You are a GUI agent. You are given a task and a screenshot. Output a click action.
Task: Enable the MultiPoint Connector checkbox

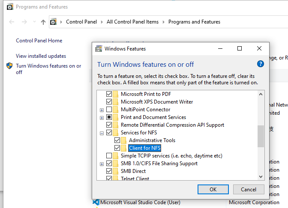[109, 110]
